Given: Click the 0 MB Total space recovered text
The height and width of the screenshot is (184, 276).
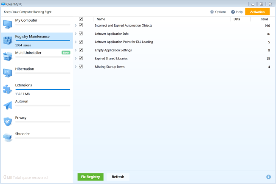Looking at the screenshot, I should (25, 177).
